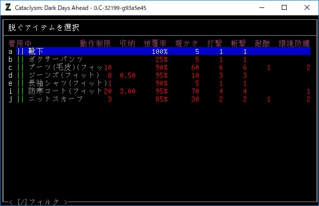The width and height of the screenshot is (319, 206).
Task: Click the 耐酸 column header
Action: (x=262, y=44)
